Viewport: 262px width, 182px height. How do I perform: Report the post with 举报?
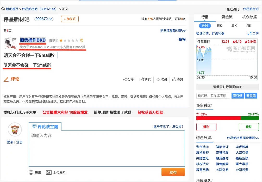tap(182, 40)
